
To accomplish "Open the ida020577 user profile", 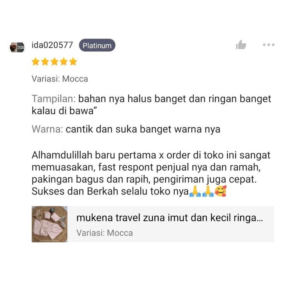I will tap(52, 45).
